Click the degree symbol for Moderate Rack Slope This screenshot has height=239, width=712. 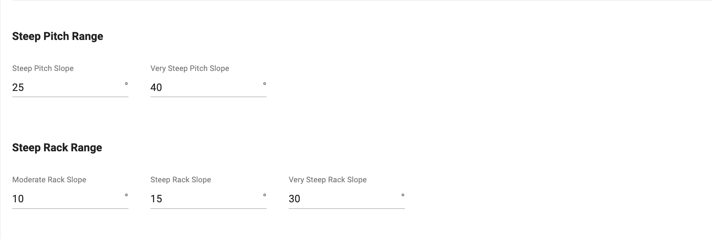(x=126, y=195)
